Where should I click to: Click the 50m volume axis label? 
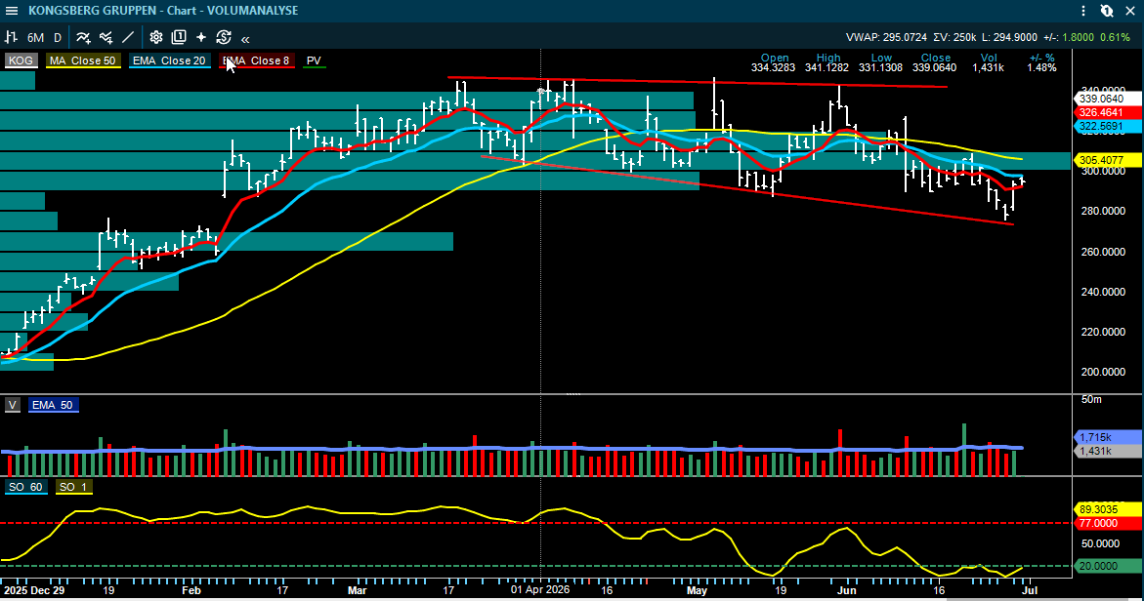1091,399
